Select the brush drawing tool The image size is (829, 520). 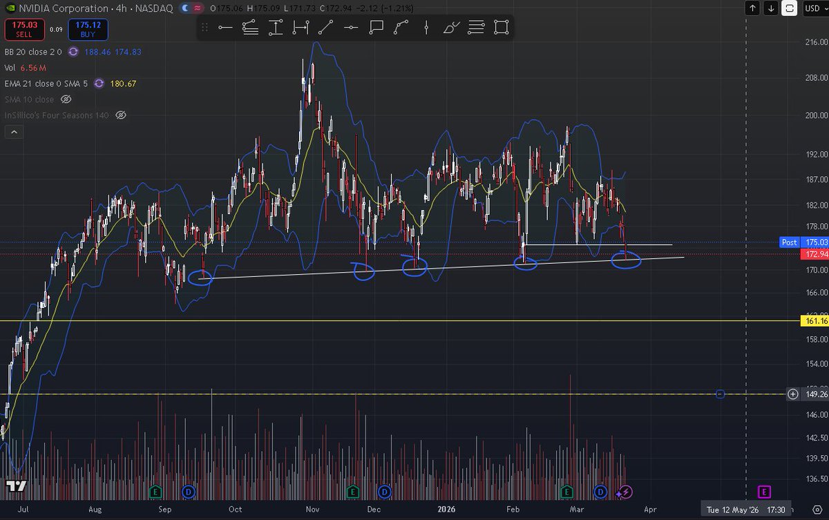point(450,28)
